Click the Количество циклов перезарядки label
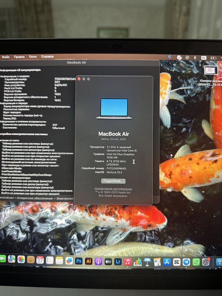Screen dimensions: 222x296 tap(25, 125)
